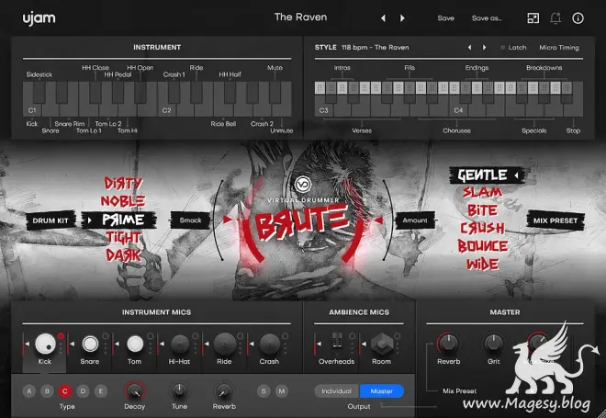Screen dimensions: 606x418
Task: Click the Amount arc slider handle
Action: click(378, 220)
